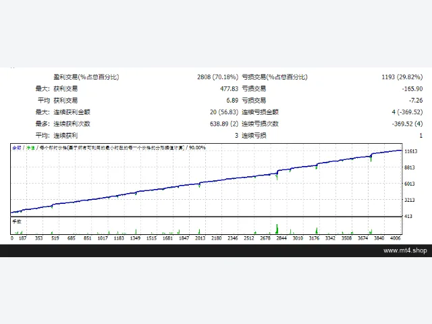Click the 连续获利金额 label

click(72, 112)
